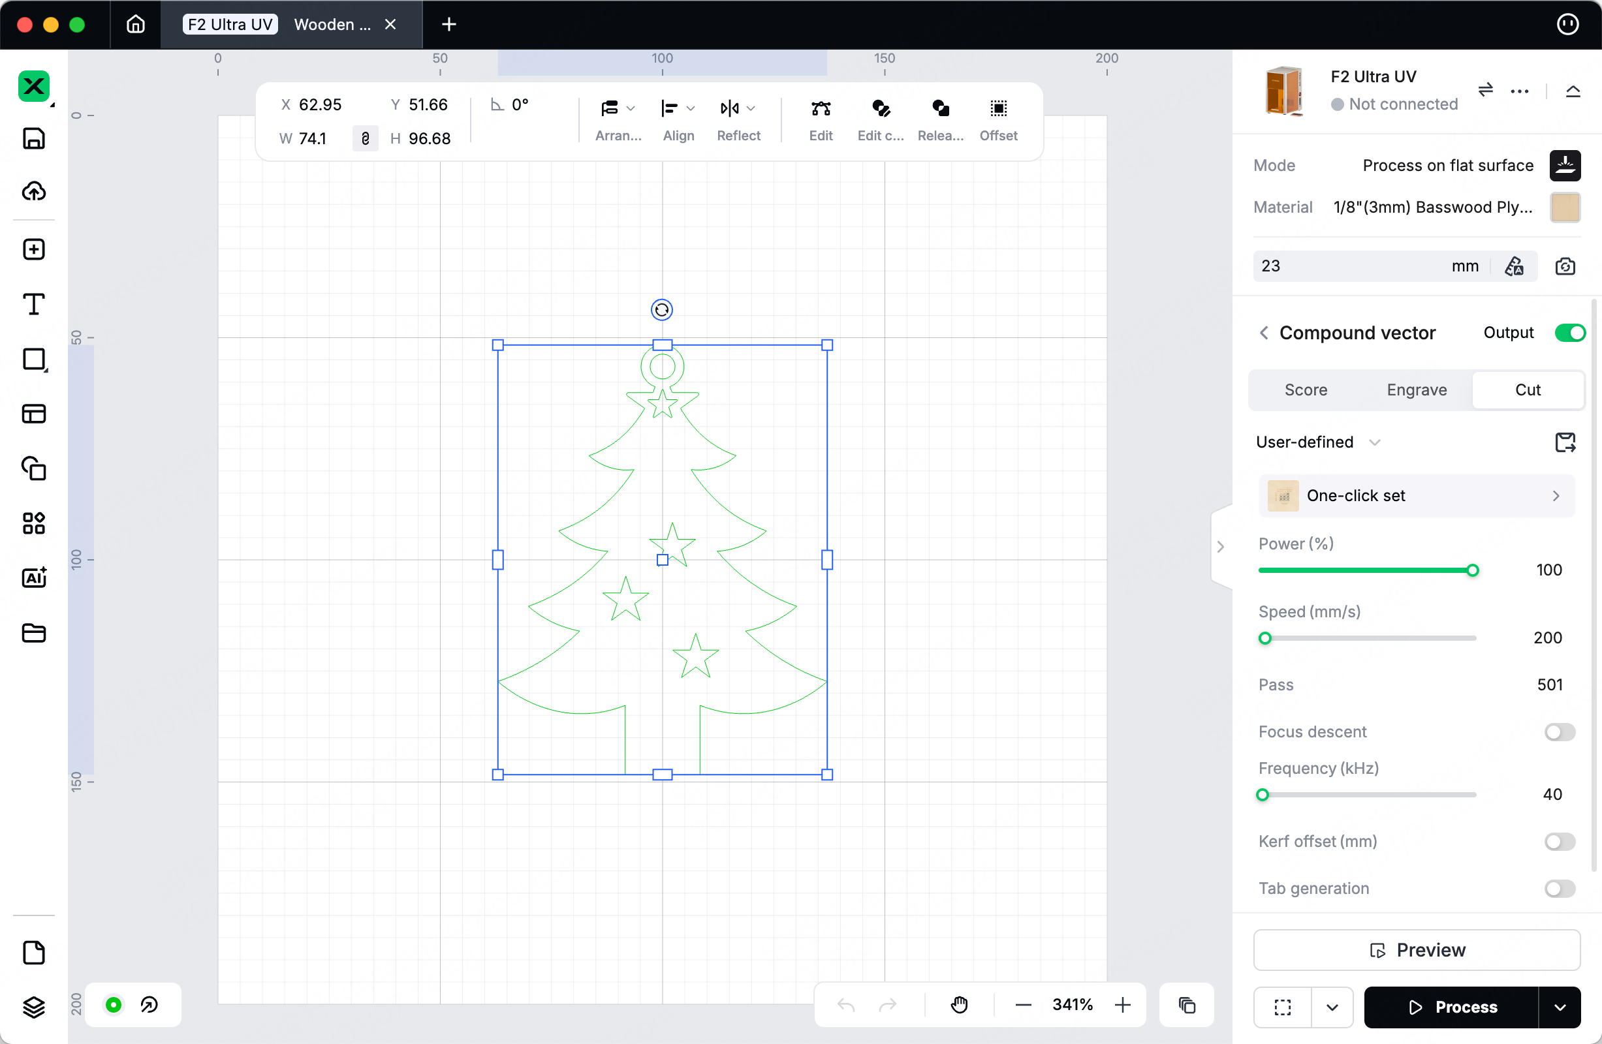The width and height of the screenshot is (1602, 1044).
Task: Open the AI creation tool
Action: [34, 578]
